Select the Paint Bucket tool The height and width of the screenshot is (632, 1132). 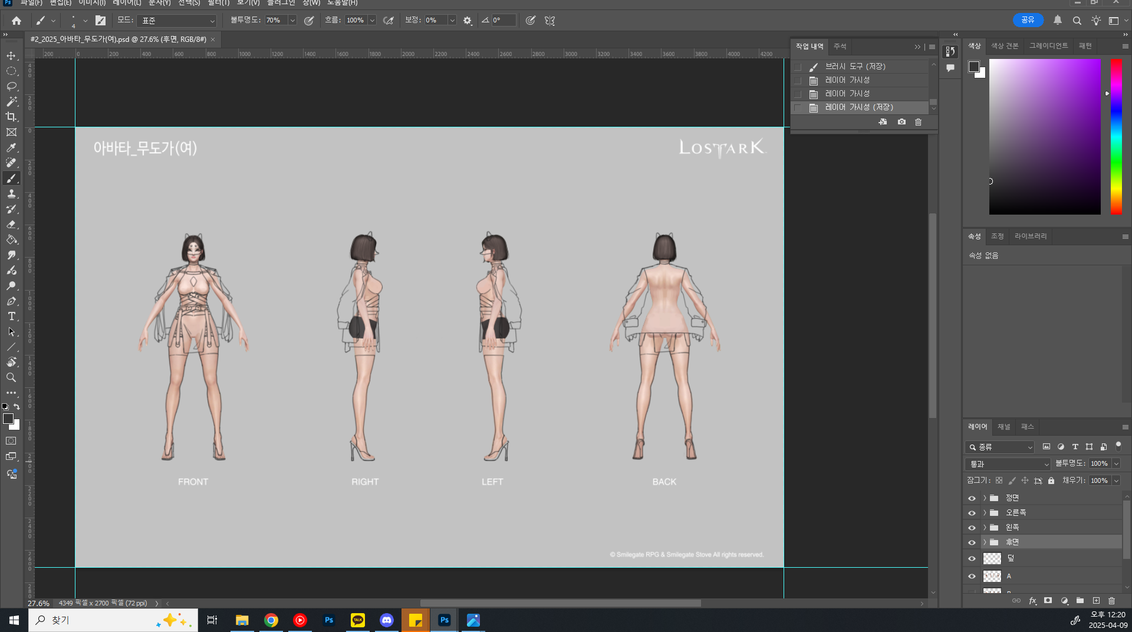(11, 239)
